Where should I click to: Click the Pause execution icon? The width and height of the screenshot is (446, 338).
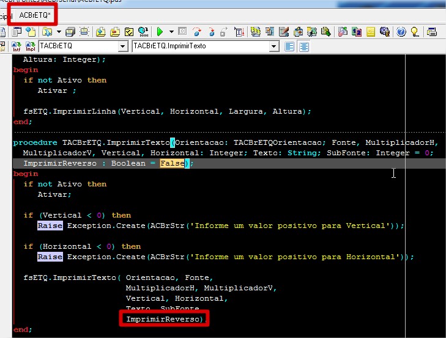point(182,31)
